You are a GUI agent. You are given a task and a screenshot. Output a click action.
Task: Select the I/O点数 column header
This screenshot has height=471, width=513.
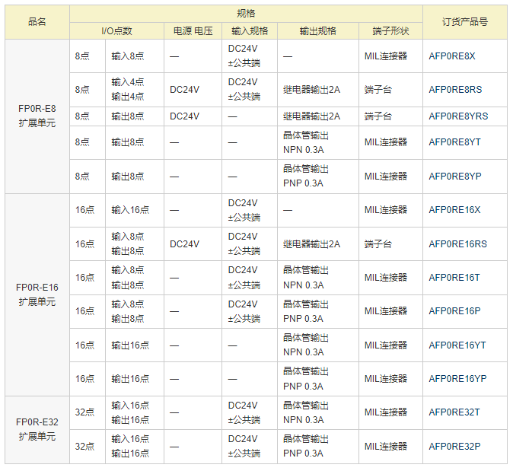pos(116,31)
